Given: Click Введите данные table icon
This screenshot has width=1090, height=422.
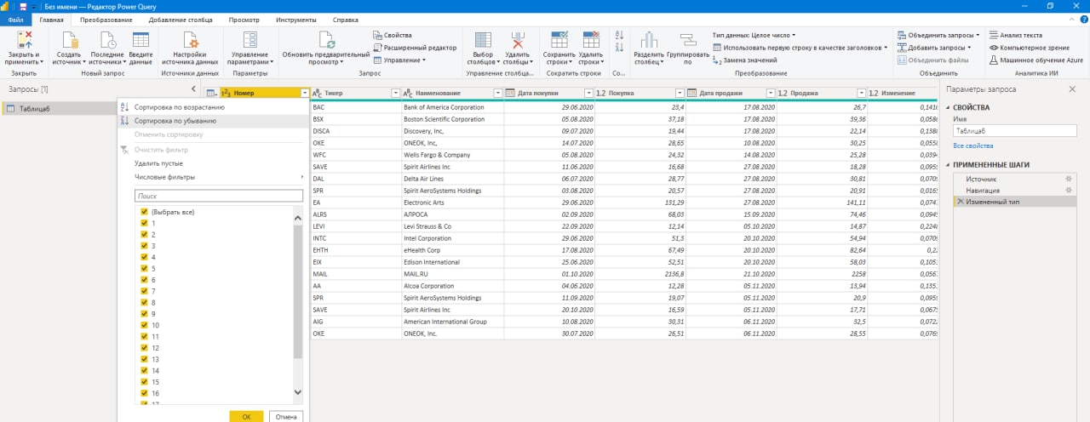Looking at the screenshot, I should click(x=141, y=40).
